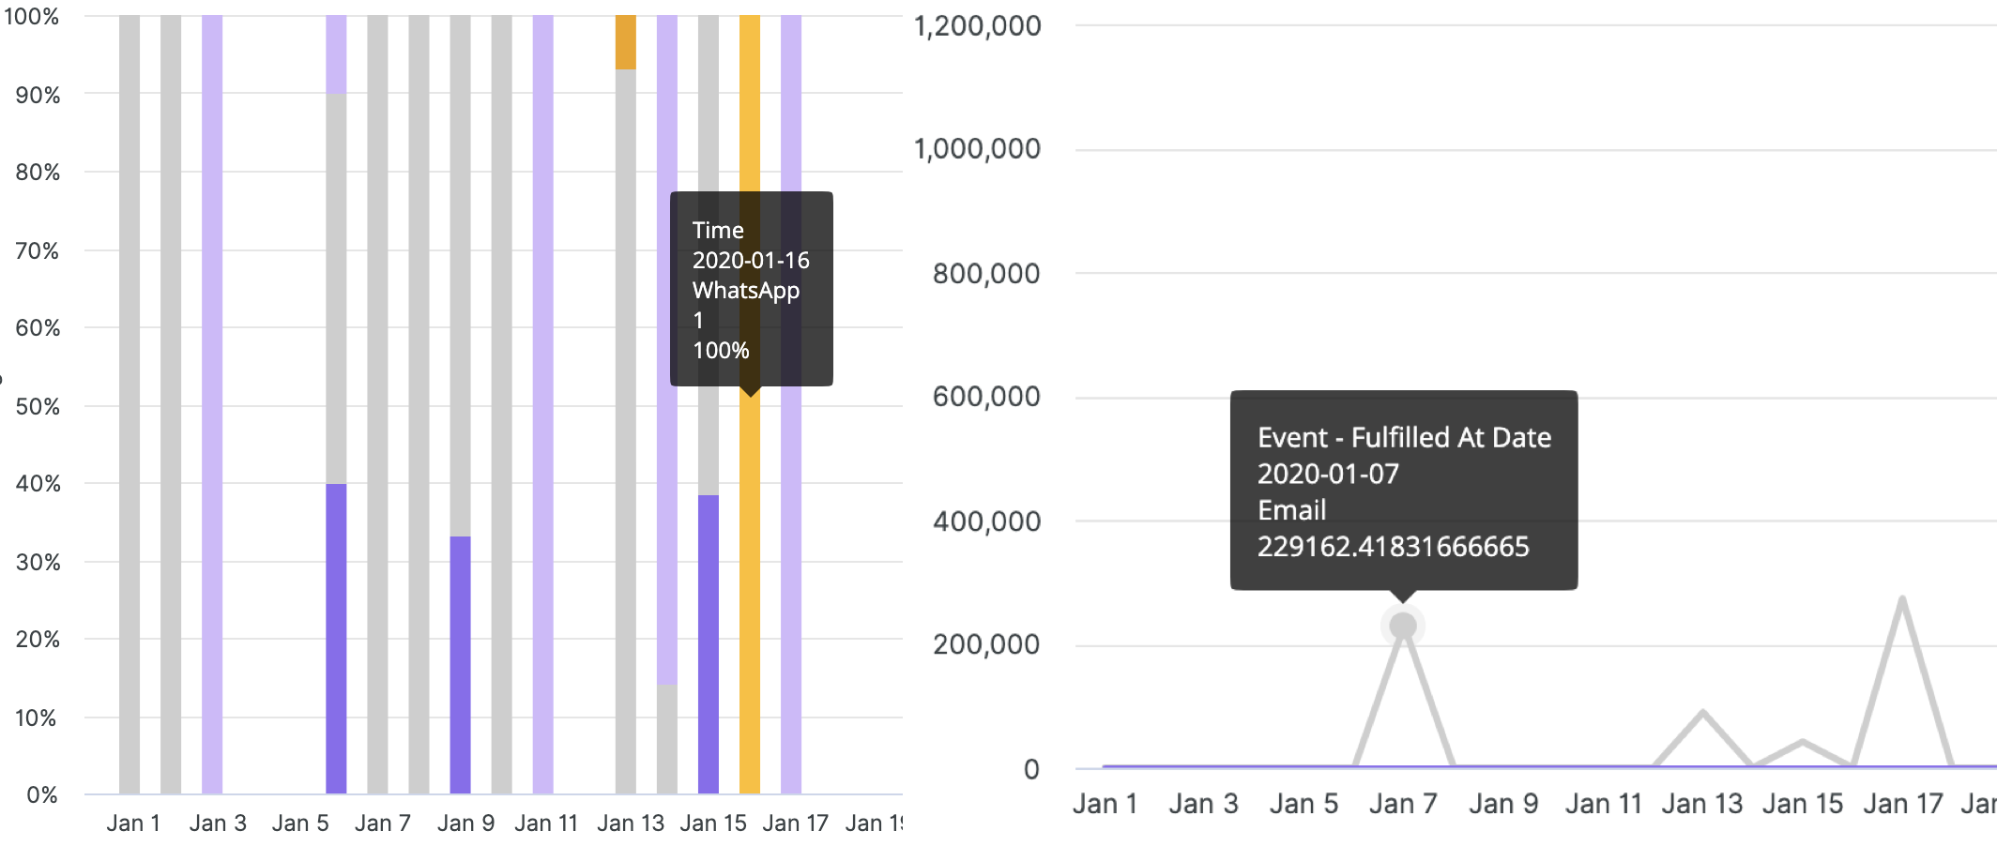The width and height of the screenshot is (1997, 846).
Task: Click the "0%" label on the bar chart axis
Action: [42, 795]
